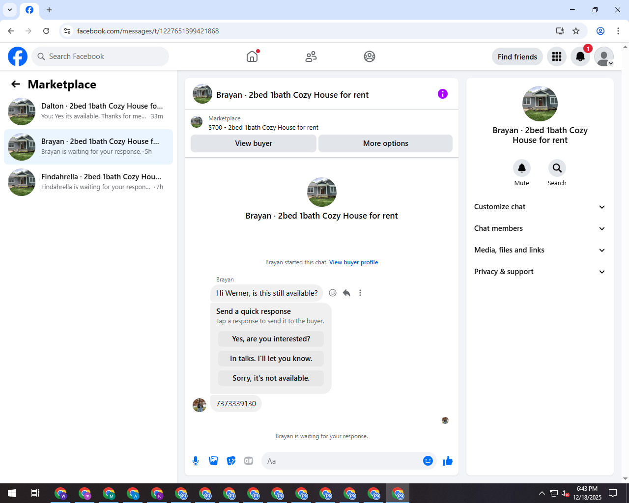629x503 pixels.
Task: Open Notifications bell icon
Action: (580, 56)
